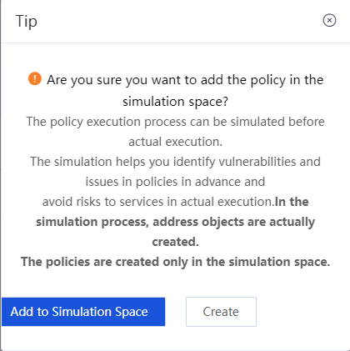Click 'issues in policies in advance and' line
The height and width of the screenshot is (351, 350).
(175, 182)
